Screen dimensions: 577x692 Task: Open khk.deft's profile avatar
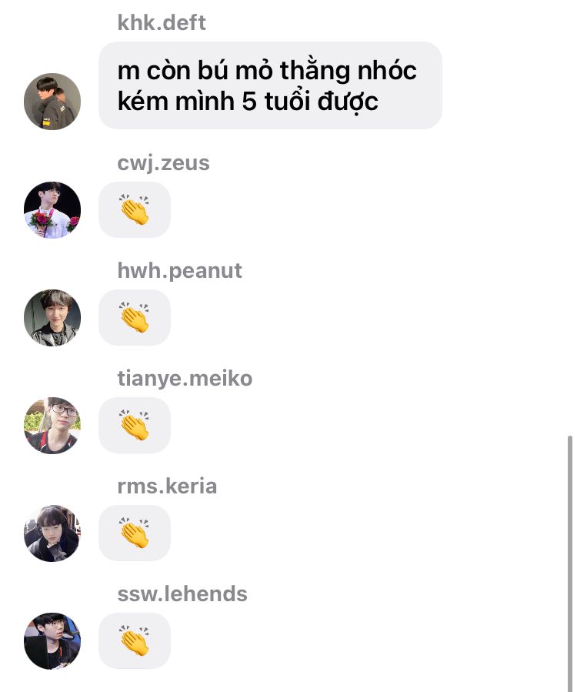[x=52, y=102]
